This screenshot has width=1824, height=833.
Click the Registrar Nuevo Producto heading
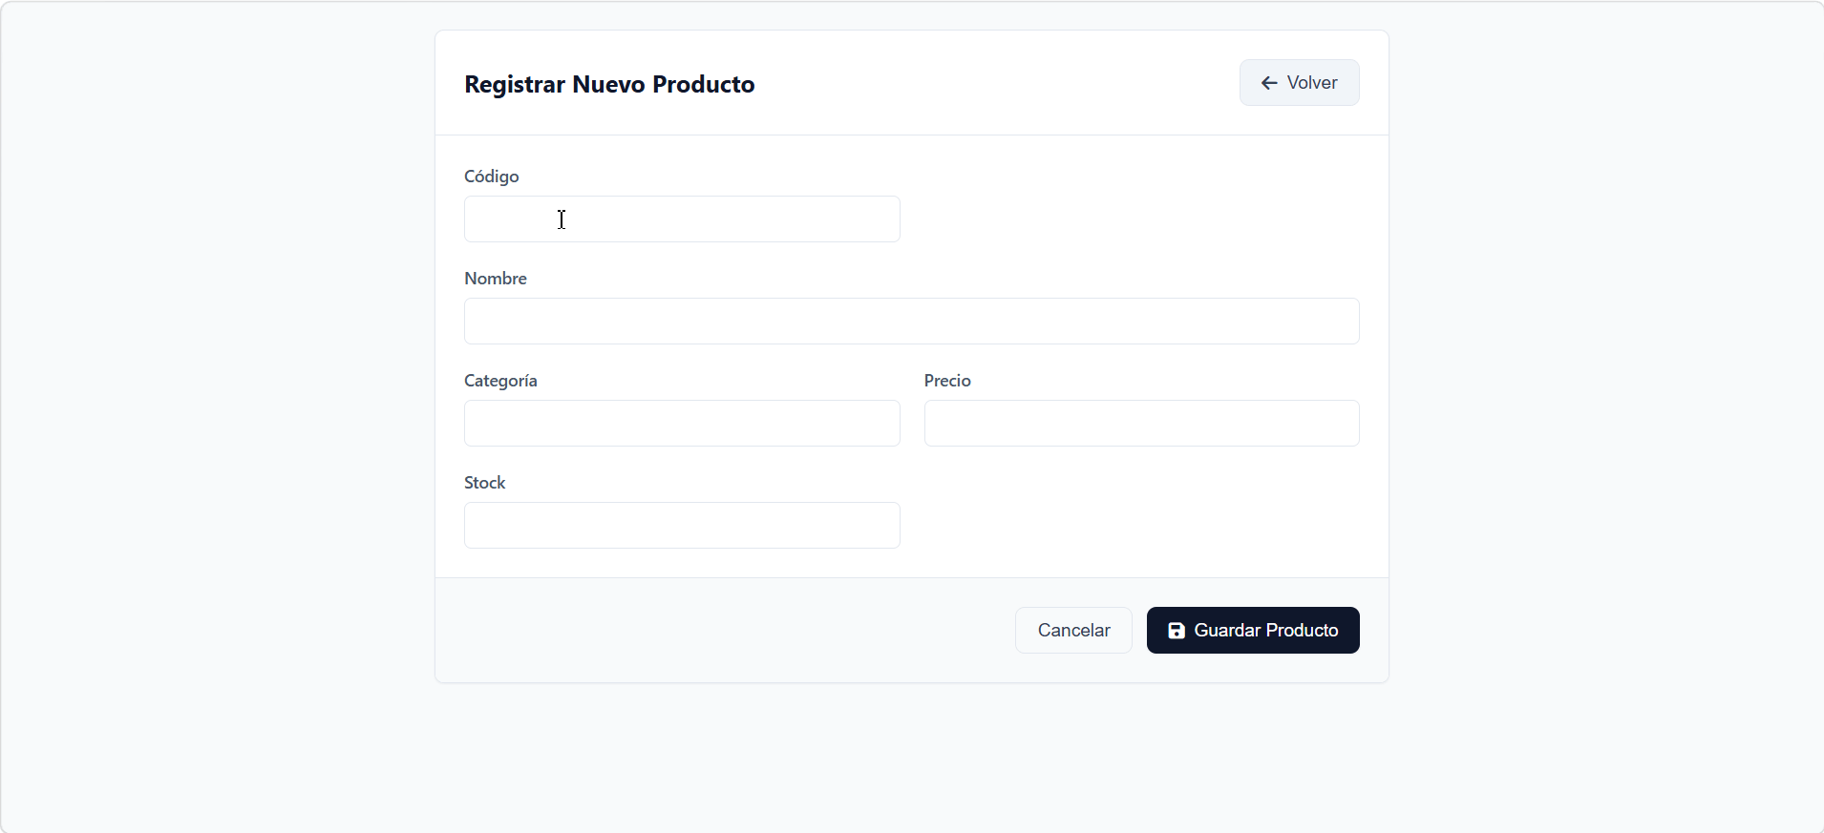[609, 84]
